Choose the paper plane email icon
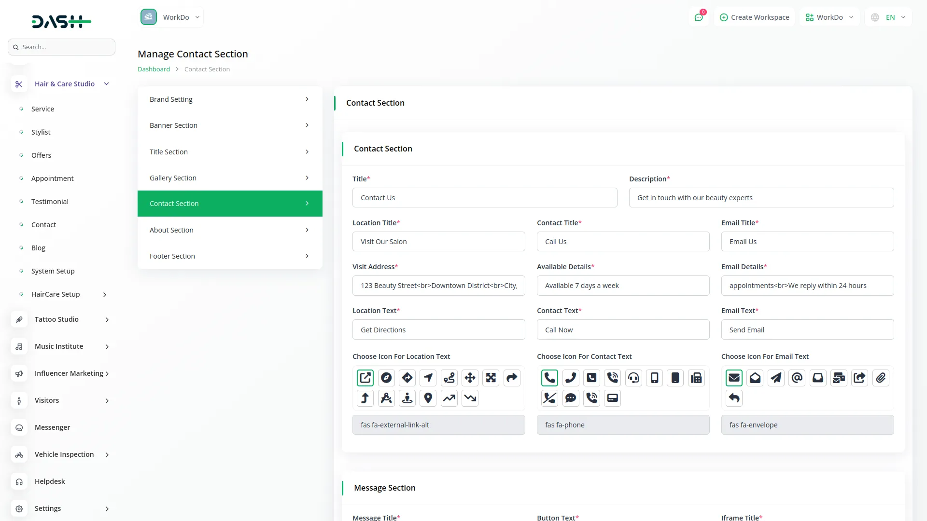The height and width of the screenshot is (521, 927). (x=776, y=378)
